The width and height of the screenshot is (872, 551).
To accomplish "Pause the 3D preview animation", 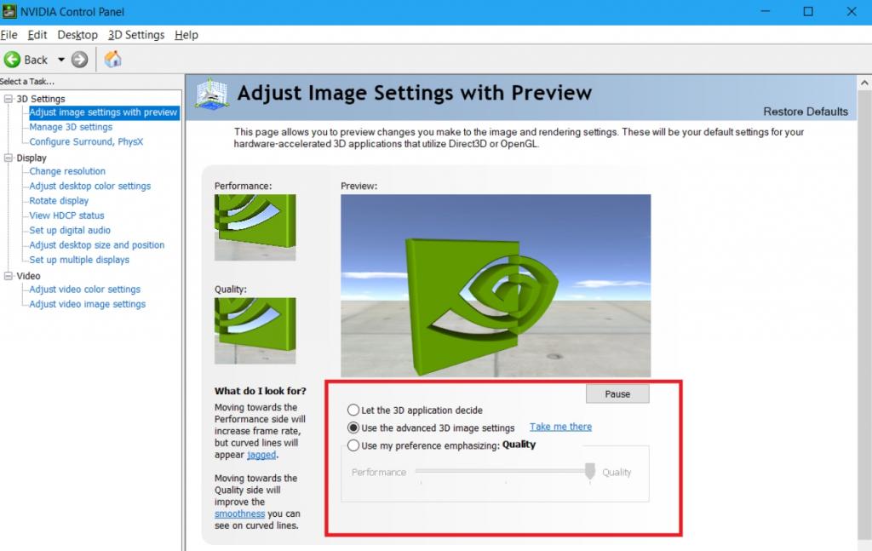I will pos(617,393).
